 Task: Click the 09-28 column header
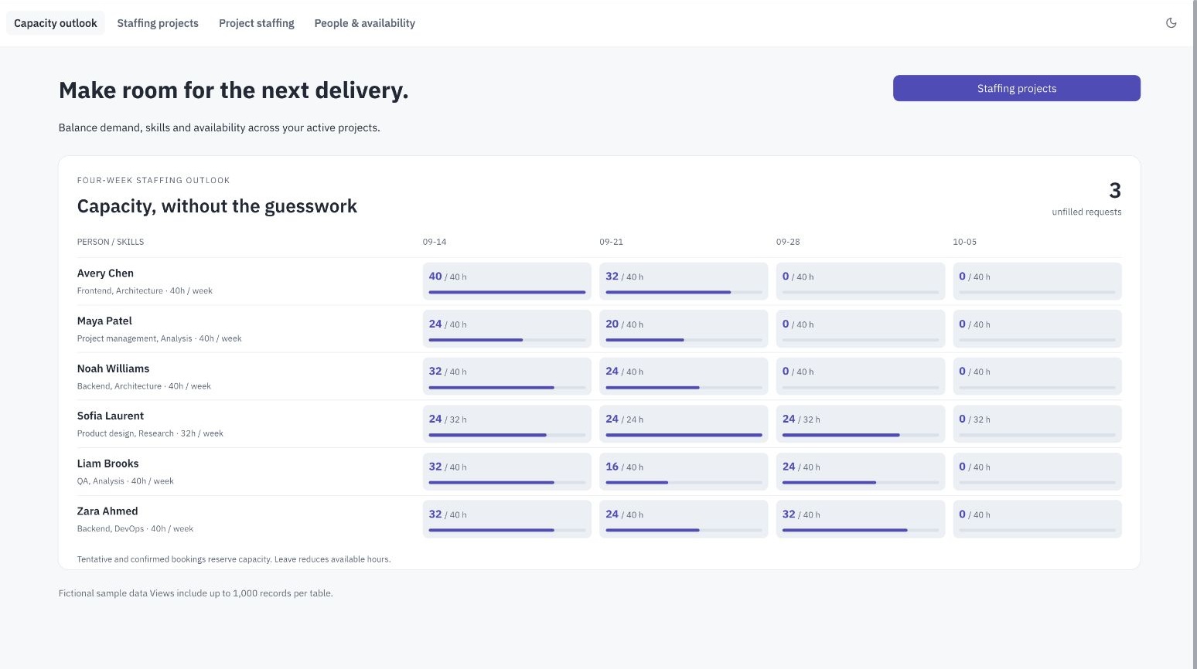click(788, 242)
